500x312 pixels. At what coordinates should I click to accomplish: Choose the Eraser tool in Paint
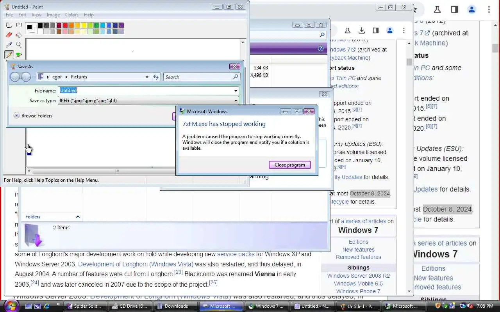click(9, 35)
